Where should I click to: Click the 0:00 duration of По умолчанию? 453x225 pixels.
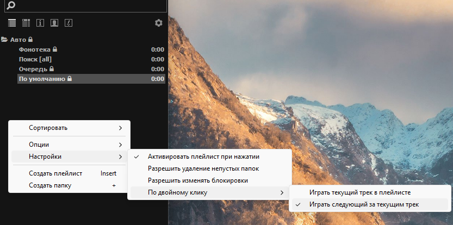pyautogui.click(x=158, y=79)
